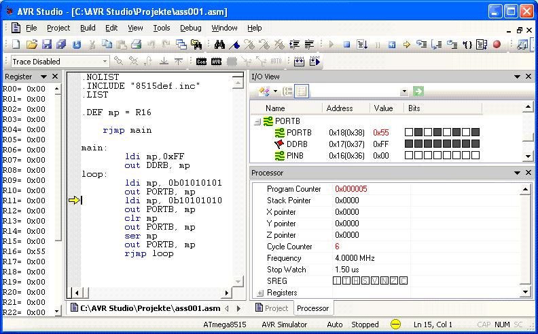Viewport: 538px width, 334px height.
Task: Switch to the Processor tab
Action: 313,308
